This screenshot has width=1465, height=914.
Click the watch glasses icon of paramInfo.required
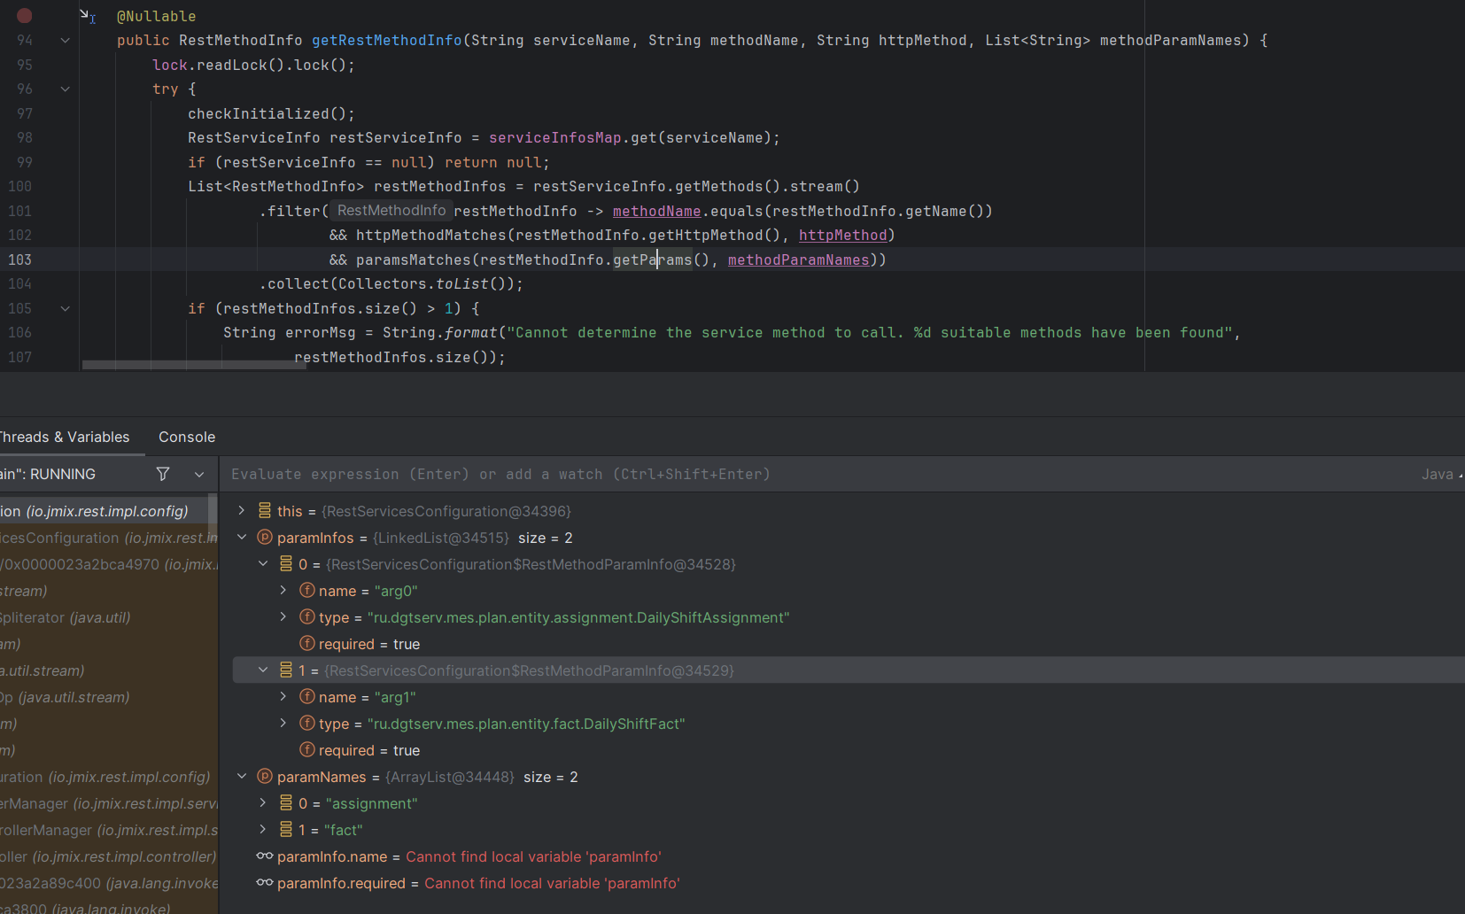click(x=265, y=883)
